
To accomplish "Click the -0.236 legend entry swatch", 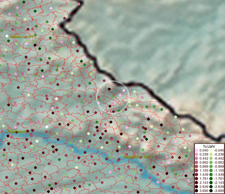I will (211, 154).
